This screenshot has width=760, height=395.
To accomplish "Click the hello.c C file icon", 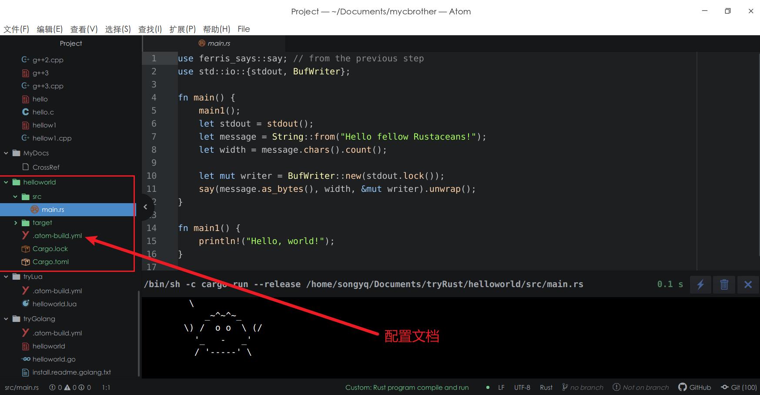I will [x=25, y=112].
